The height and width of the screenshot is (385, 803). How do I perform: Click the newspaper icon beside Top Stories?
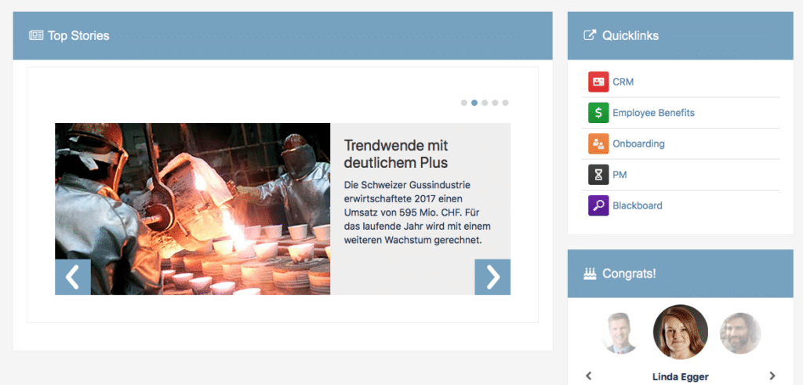(36, 35)
